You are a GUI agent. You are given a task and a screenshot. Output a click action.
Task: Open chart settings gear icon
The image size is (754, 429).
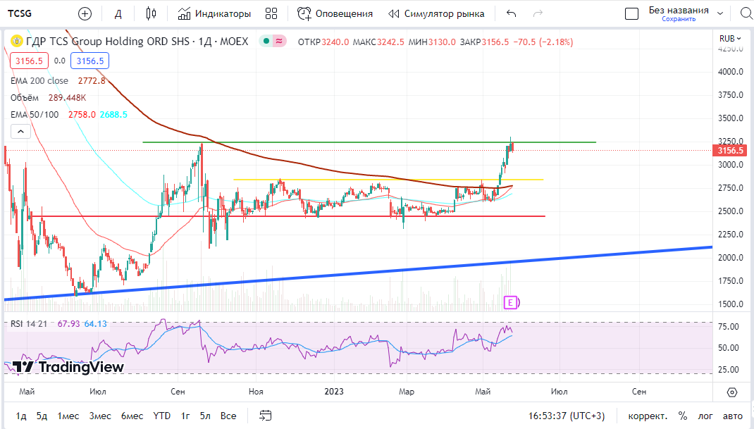click(732, 392)
